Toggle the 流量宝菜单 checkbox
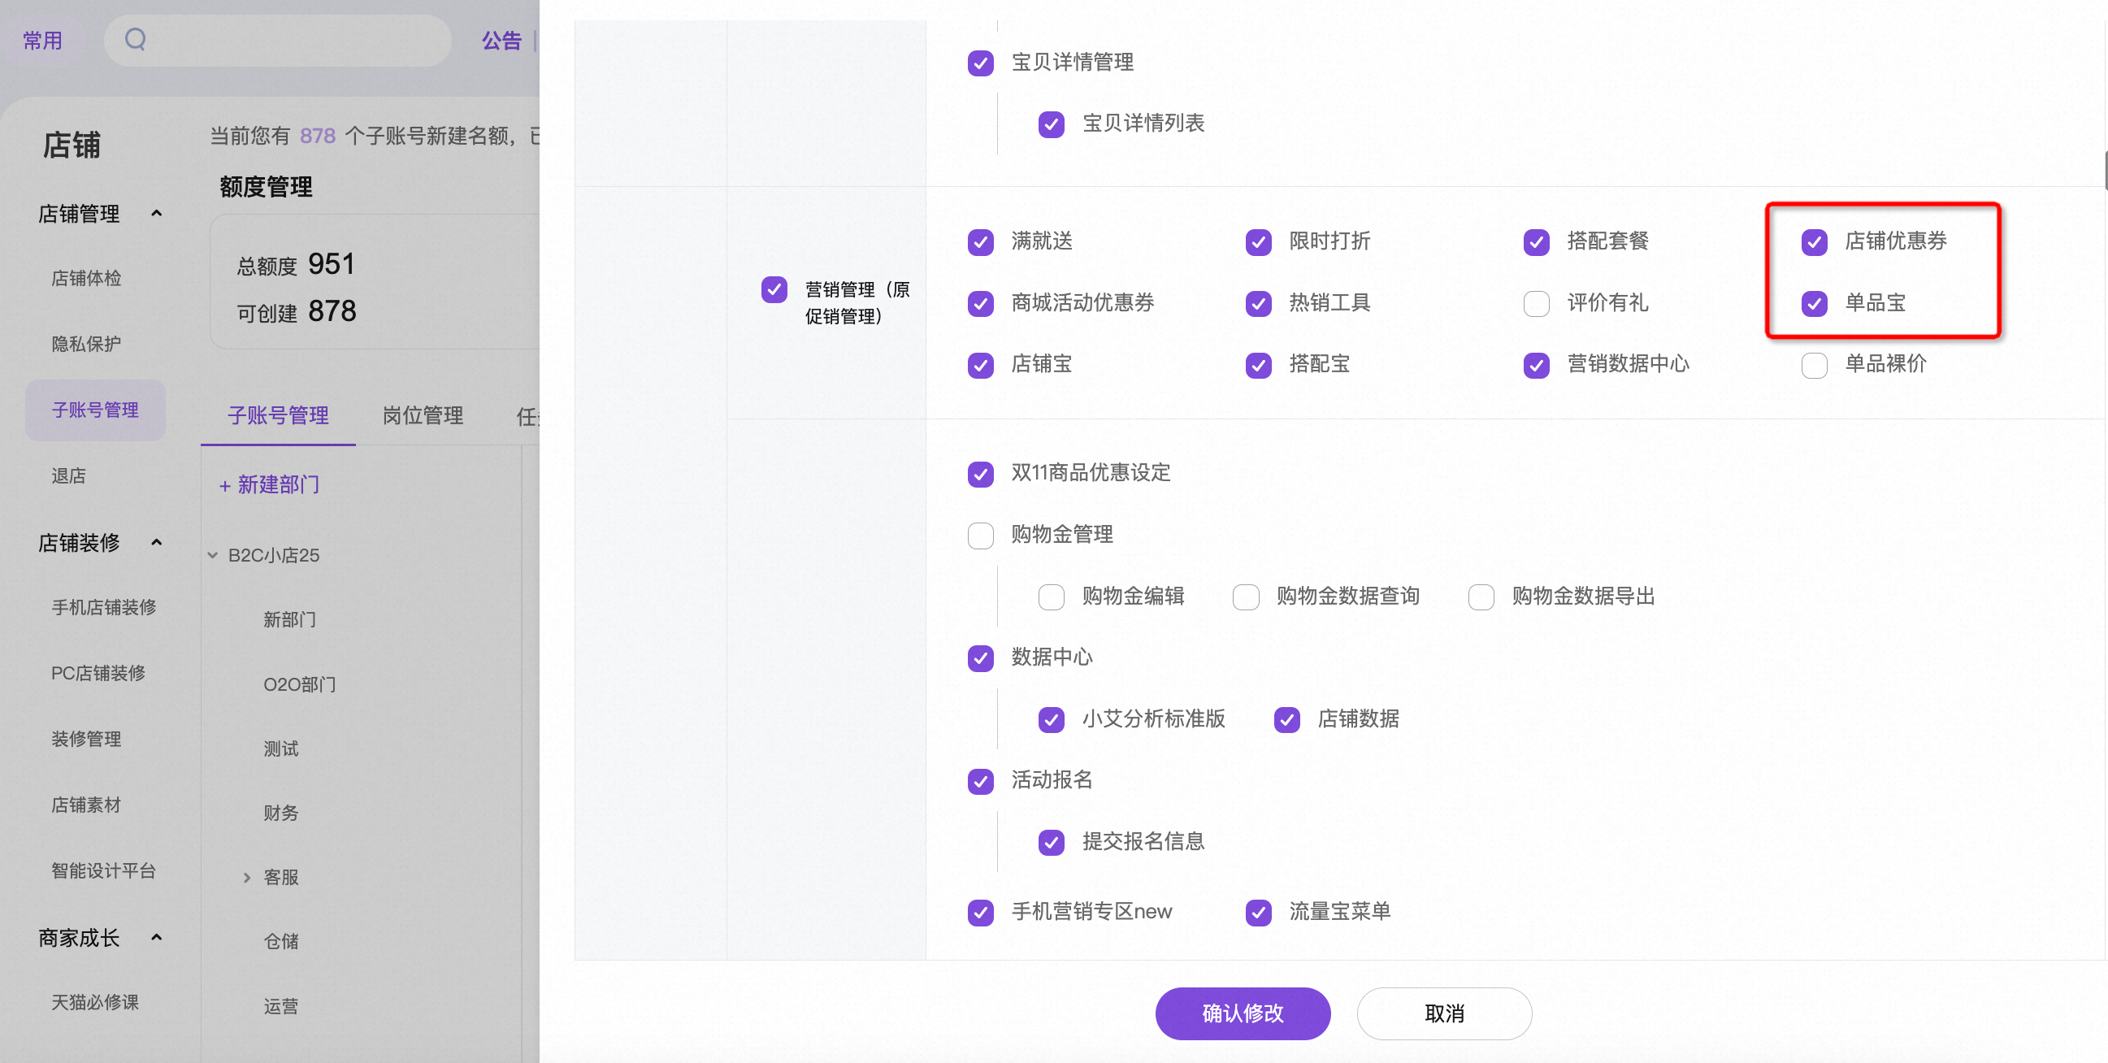Screen dimensions: 2108x1063 [x=1259, y=913]
